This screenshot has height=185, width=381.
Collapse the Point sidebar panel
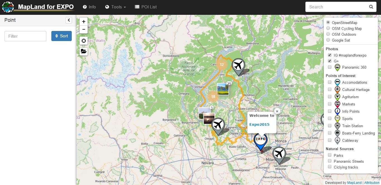click(x=69, y=20)
